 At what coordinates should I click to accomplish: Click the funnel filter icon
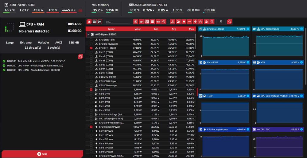[221, 22]
